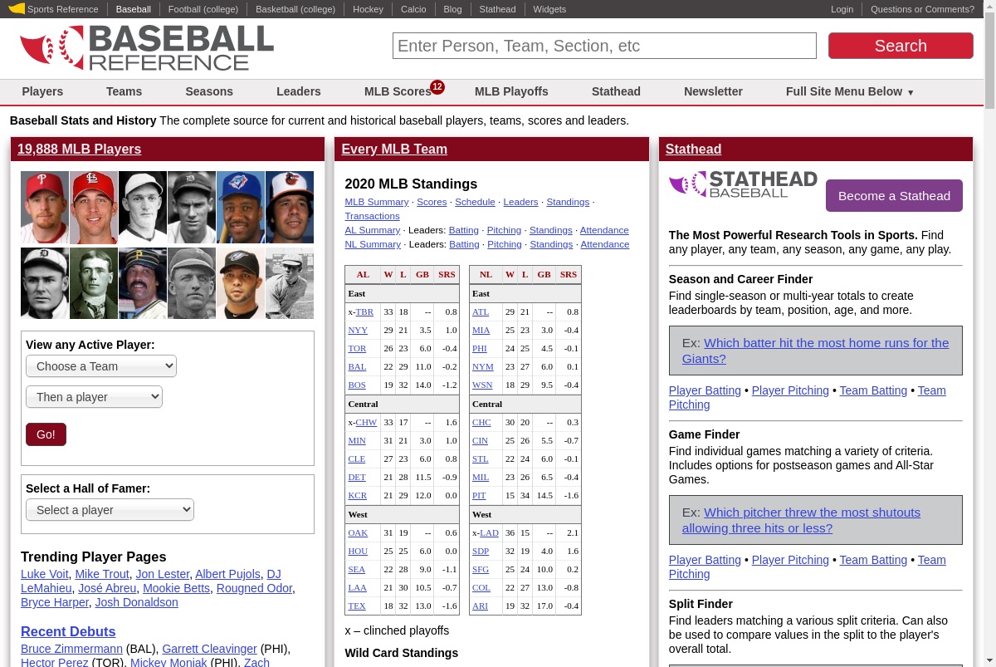
Task: Open the Every MLB Team heading link
Action: (x=394, y=149)
